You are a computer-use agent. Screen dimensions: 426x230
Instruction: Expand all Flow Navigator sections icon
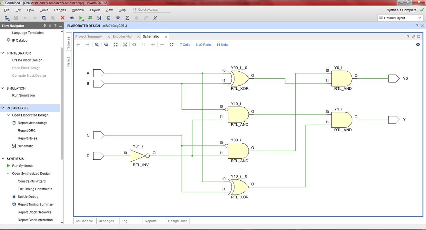[x=50, y=25]
